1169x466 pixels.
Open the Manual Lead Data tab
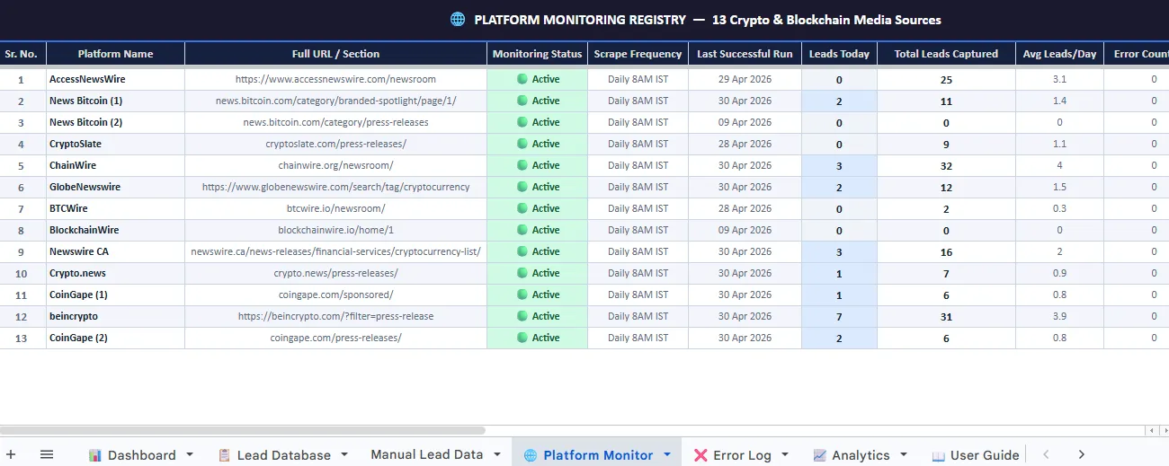coord(427,454)
